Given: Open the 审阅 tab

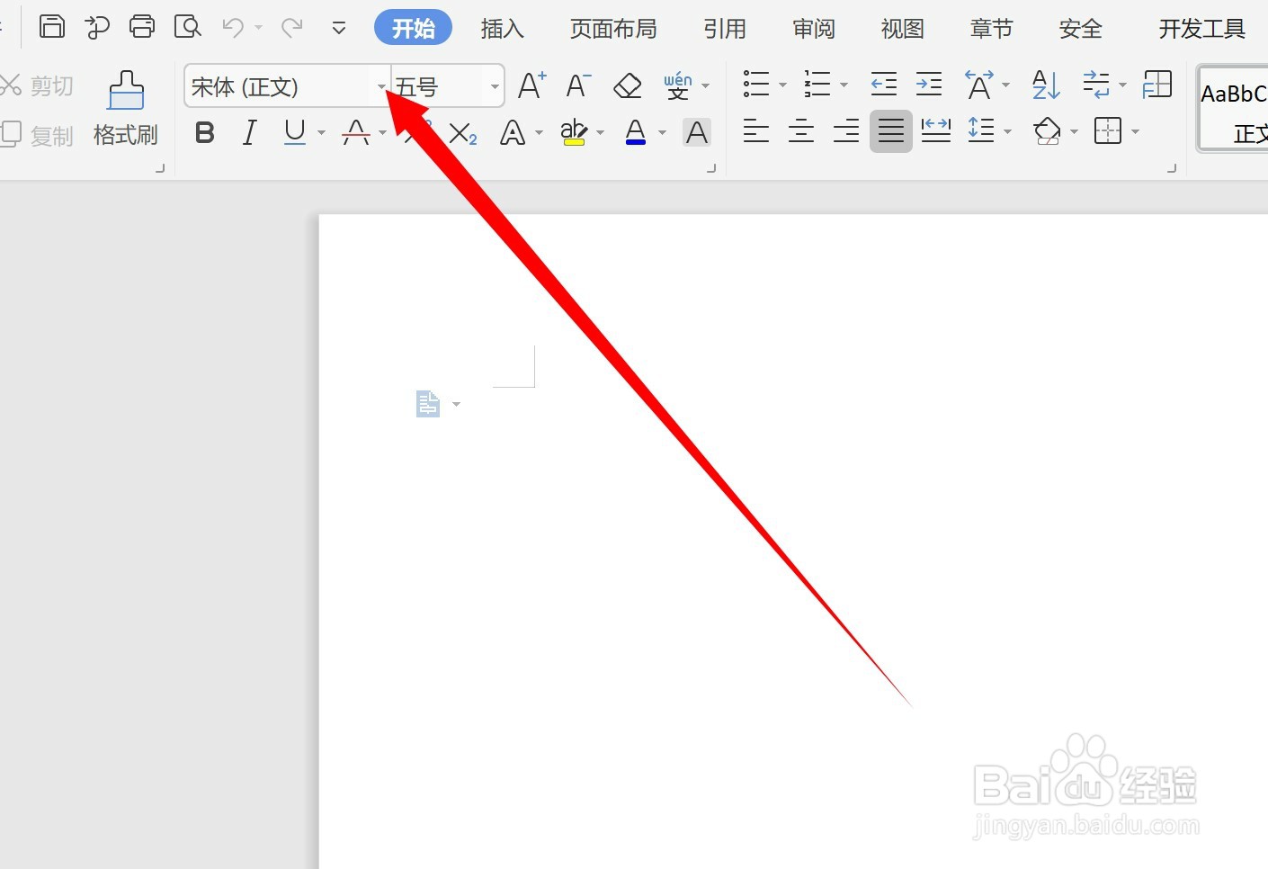Looking at the screenshot, I should [x=814, y=29].
